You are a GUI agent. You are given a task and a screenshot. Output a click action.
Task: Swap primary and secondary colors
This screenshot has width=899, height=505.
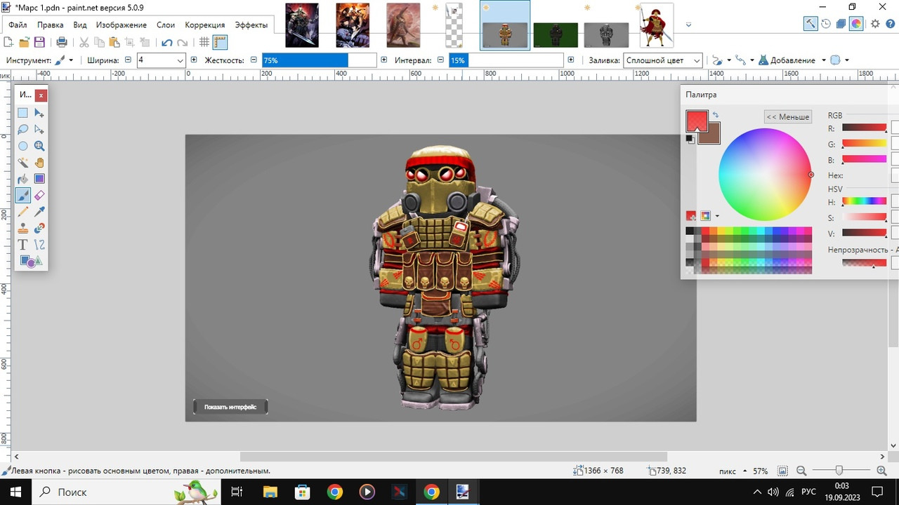715,115
